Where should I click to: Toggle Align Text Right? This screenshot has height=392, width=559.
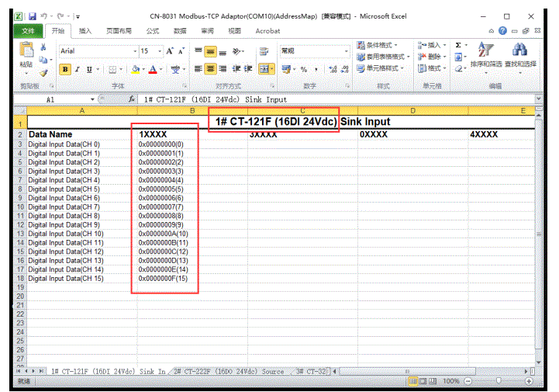pos(223,68)
